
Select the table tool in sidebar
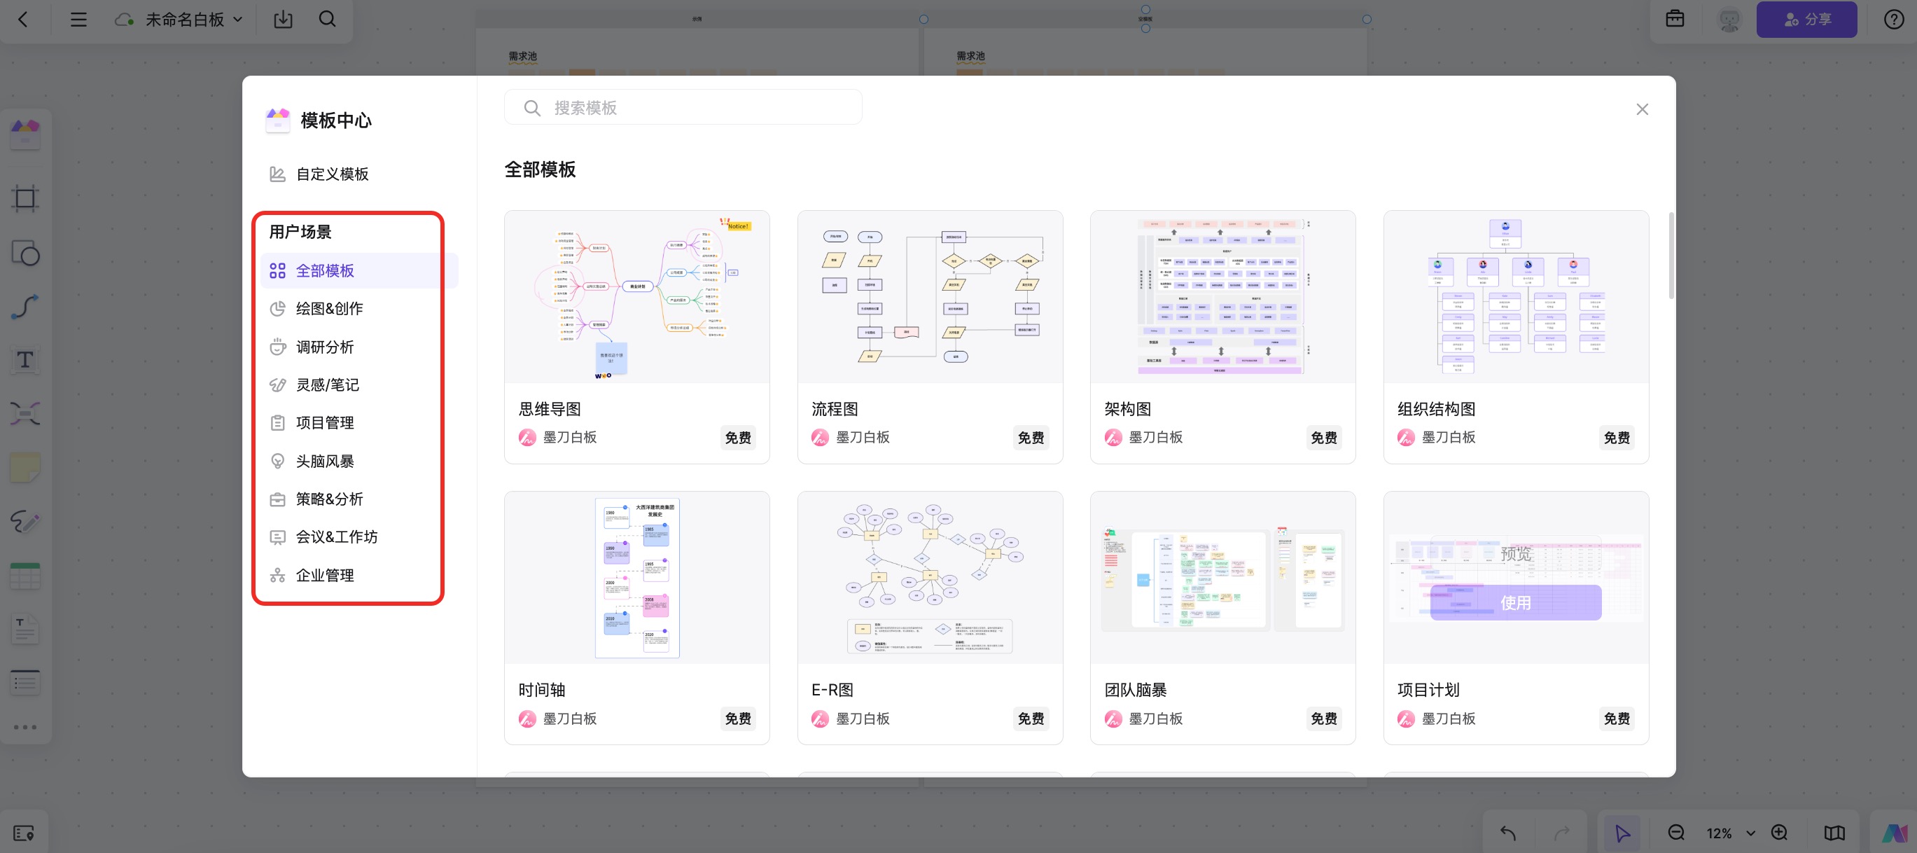point(25,576)
